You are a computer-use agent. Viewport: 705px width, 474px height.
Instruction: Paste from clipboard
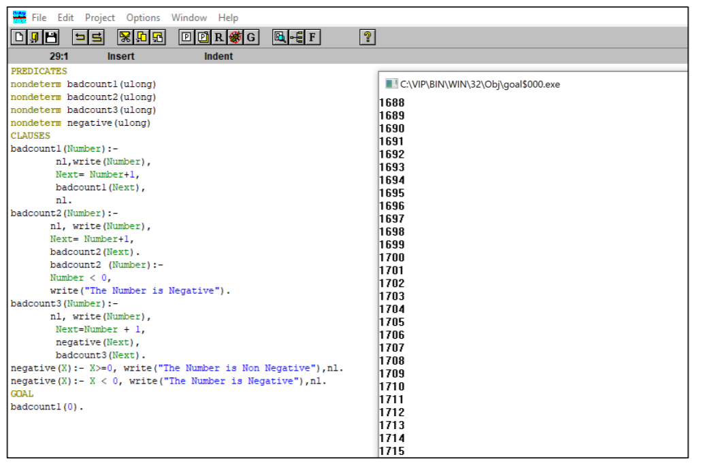pyautogui.click(x=157, y=37)
